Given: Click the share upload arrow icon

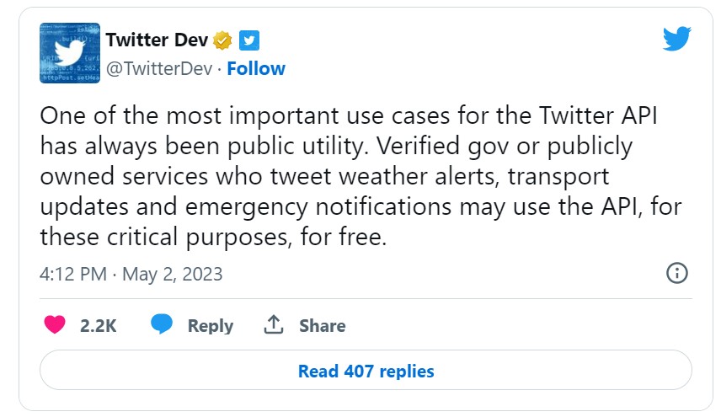Looking at the screenshot, I should click(274, 324).
